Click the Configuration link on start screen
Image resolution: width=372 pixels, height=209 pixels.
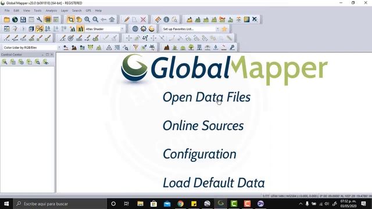(x=199, y=154)
